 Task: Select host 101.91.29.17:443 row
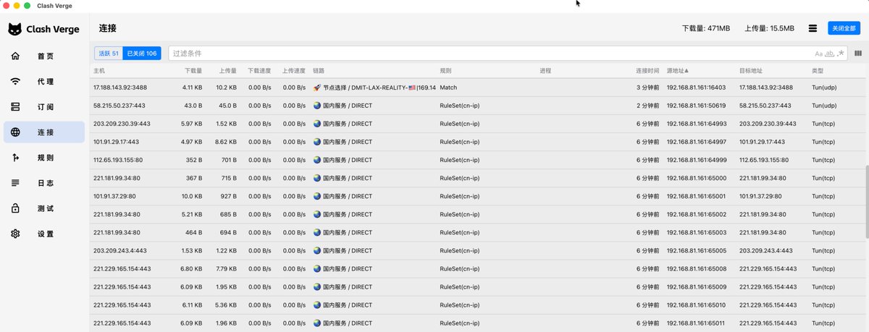point(477,142)
